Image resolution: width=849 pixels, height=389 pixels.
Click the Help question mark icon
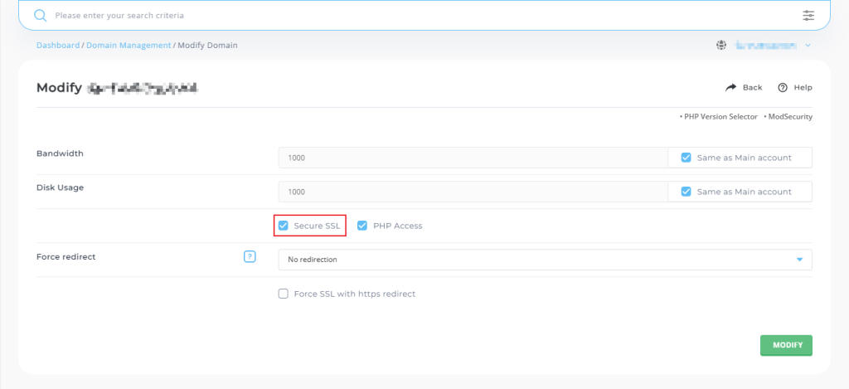click(782, 87)
